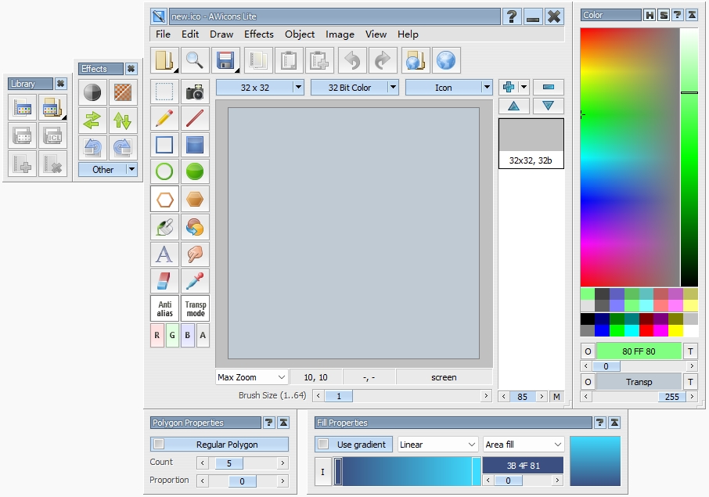Expand the Icon type dropdown
Screen dimensions: 709x497
448,88
